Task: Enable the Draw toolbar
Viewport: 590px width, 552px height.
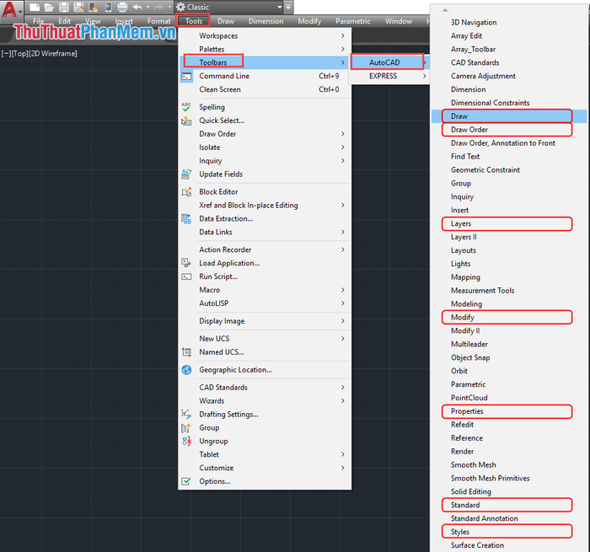Action: coord(509,116)
